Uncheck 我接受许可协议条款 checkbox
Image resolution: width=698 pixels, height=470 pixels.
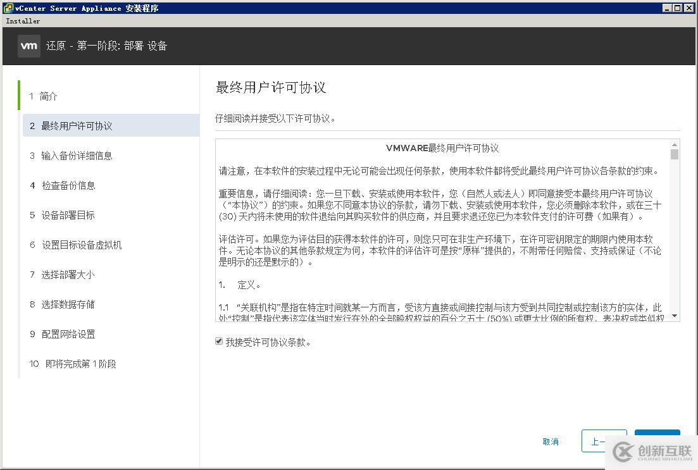pyautogui.click(x=218, y=342)
